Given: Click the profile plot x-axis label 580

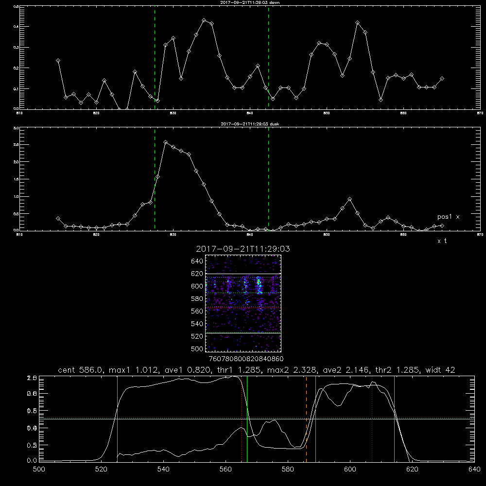Looking at the screenshot, I should pos(288,469).
